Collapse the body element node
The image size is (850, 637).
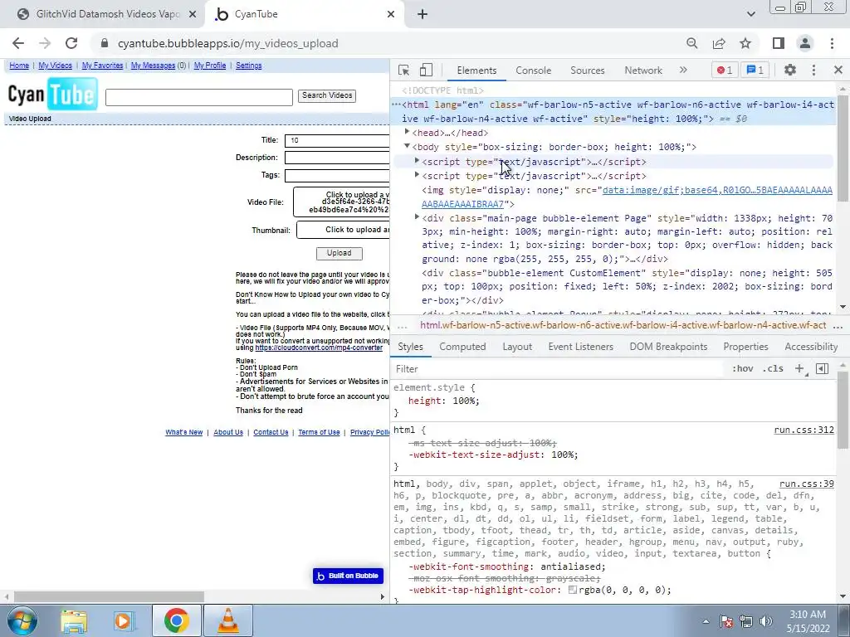(407, 146)
